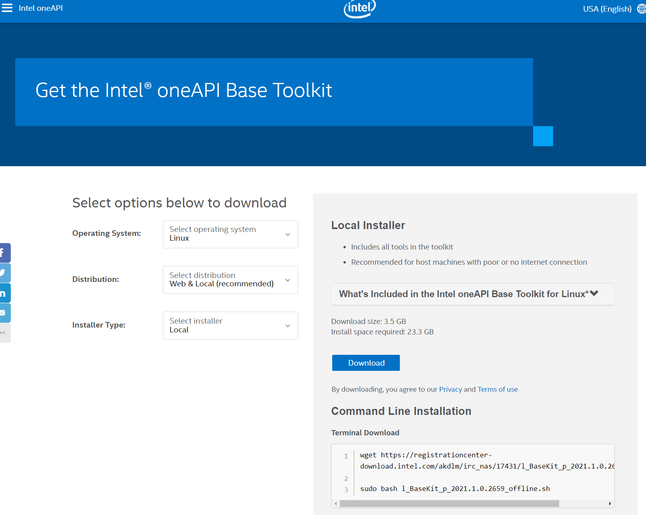Screen dimensions: 646x515
Task: Click the Intel logo
Action: (x=359, y=9)
